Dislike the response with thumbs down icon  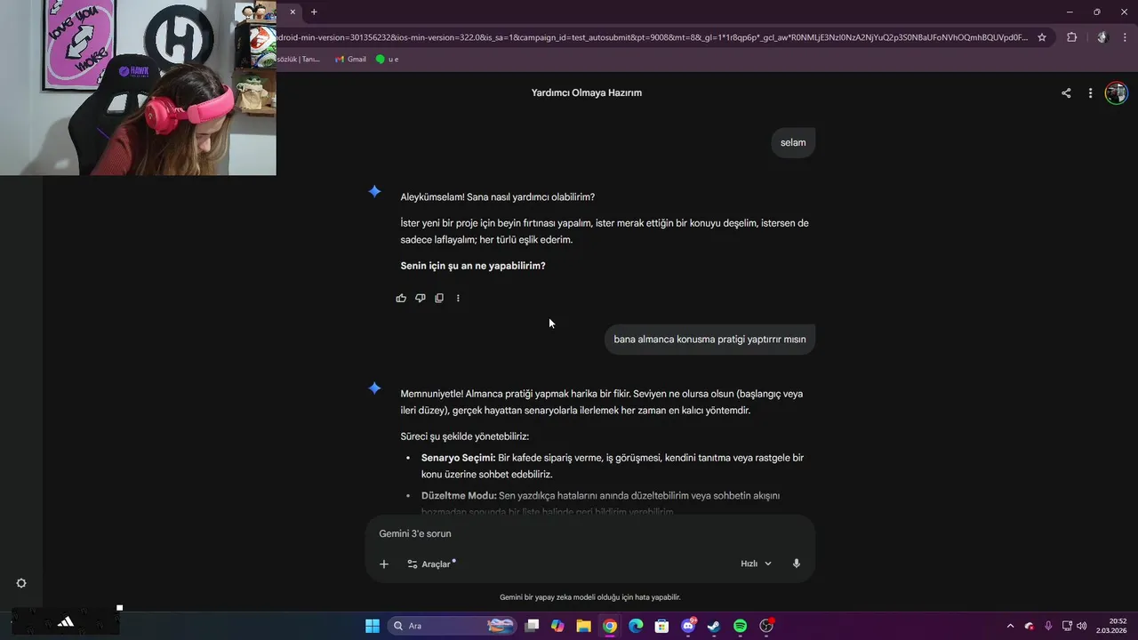click(421, 299)
